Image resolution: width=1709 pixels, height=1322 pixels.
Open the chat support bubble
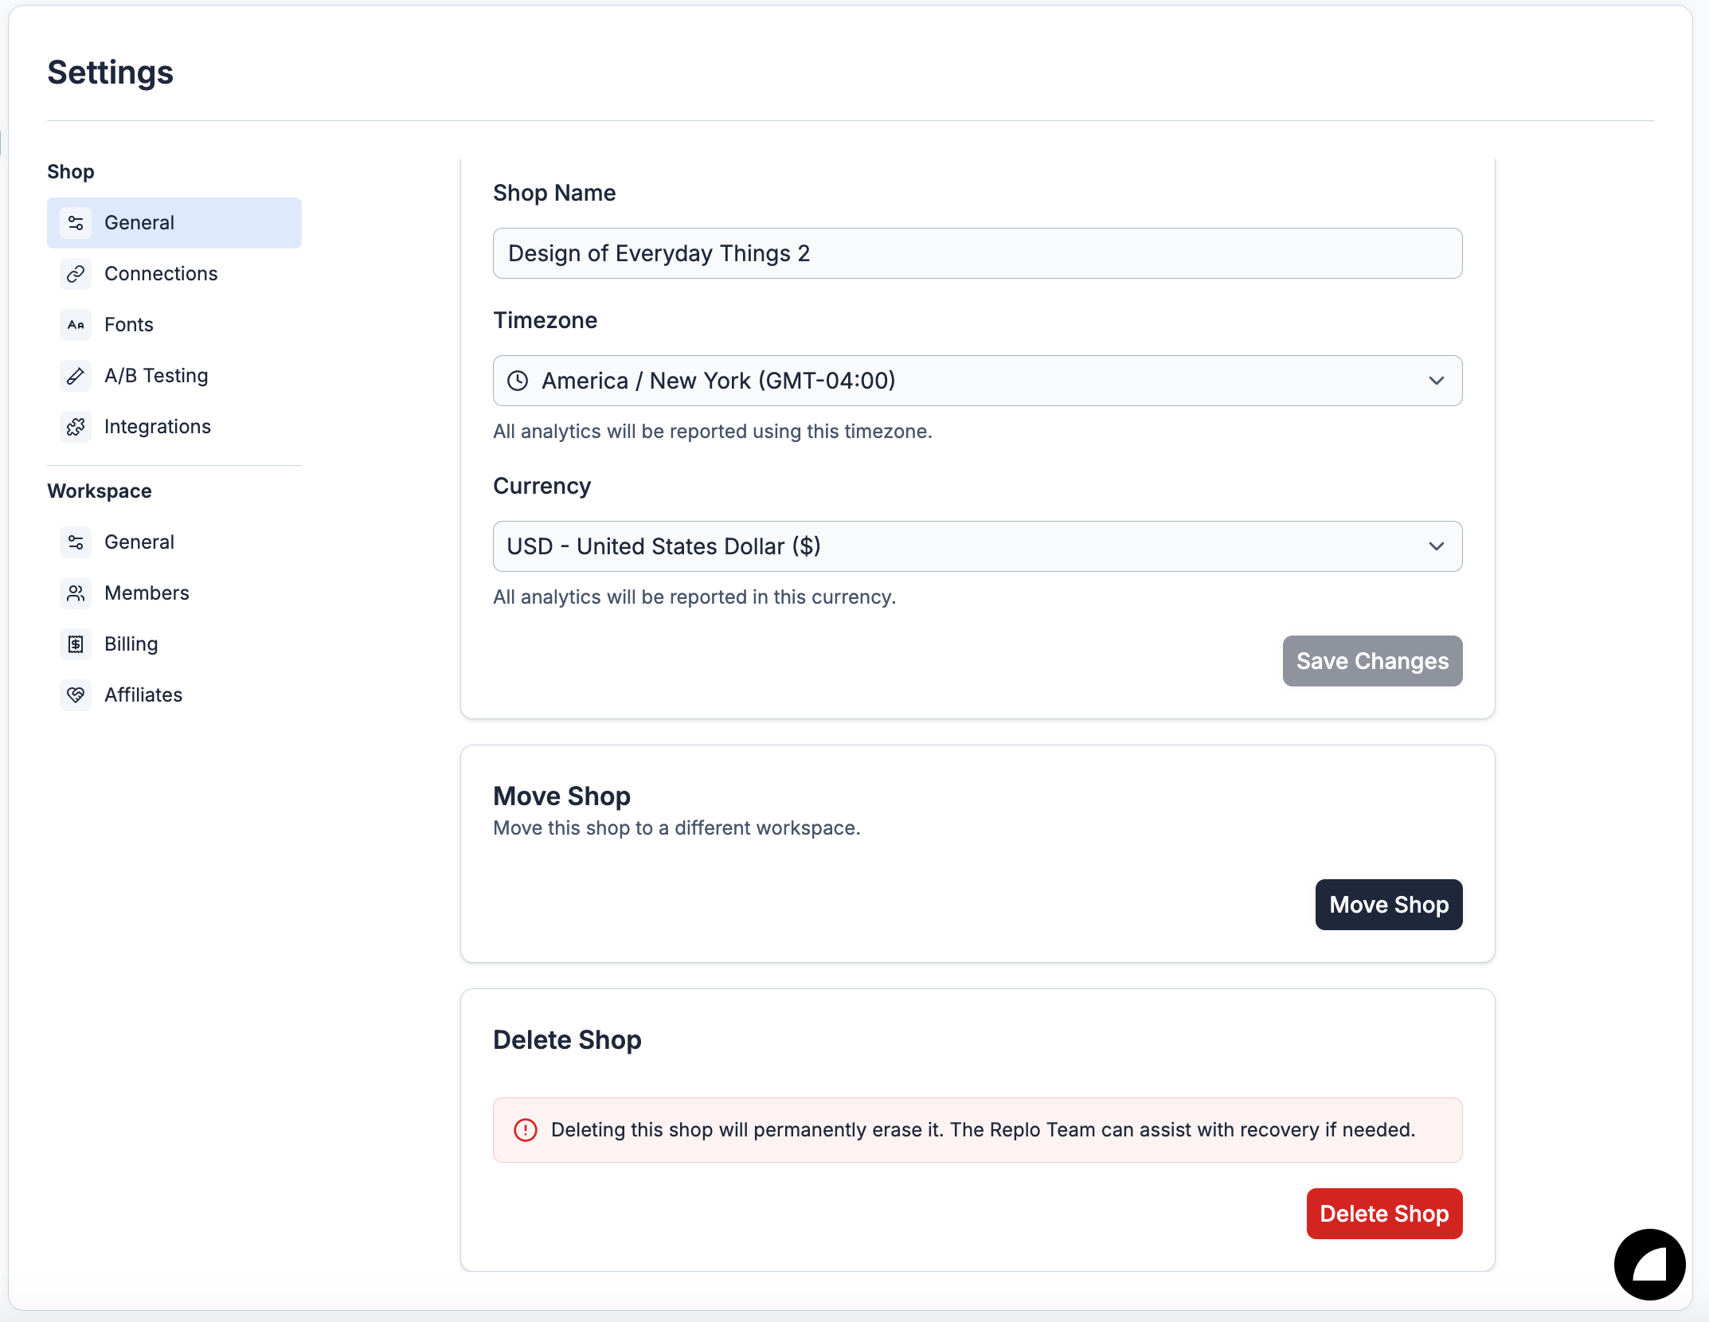(1649, 1264)
